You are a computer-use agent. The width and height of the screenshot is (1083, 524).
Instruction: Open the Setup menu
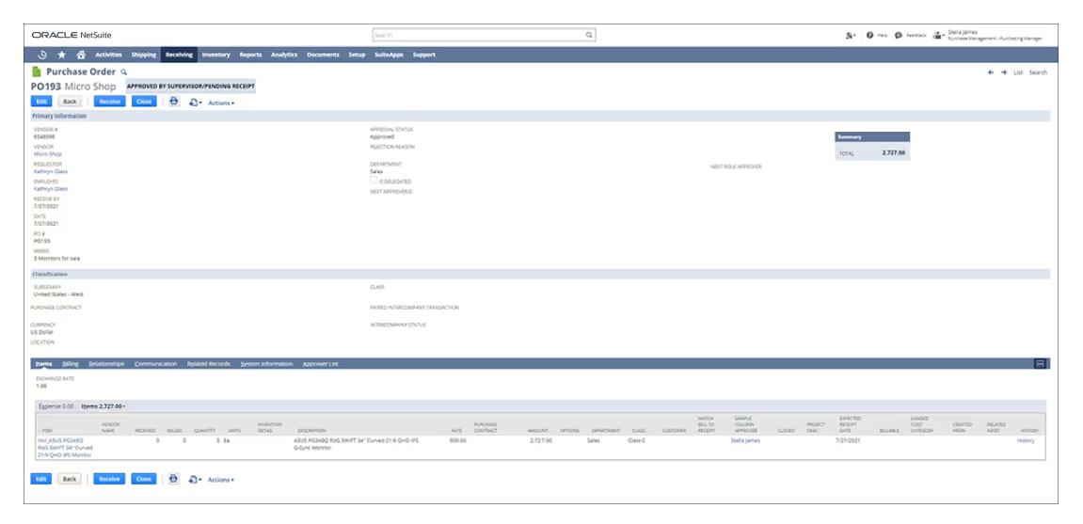[x=358, y=55]
